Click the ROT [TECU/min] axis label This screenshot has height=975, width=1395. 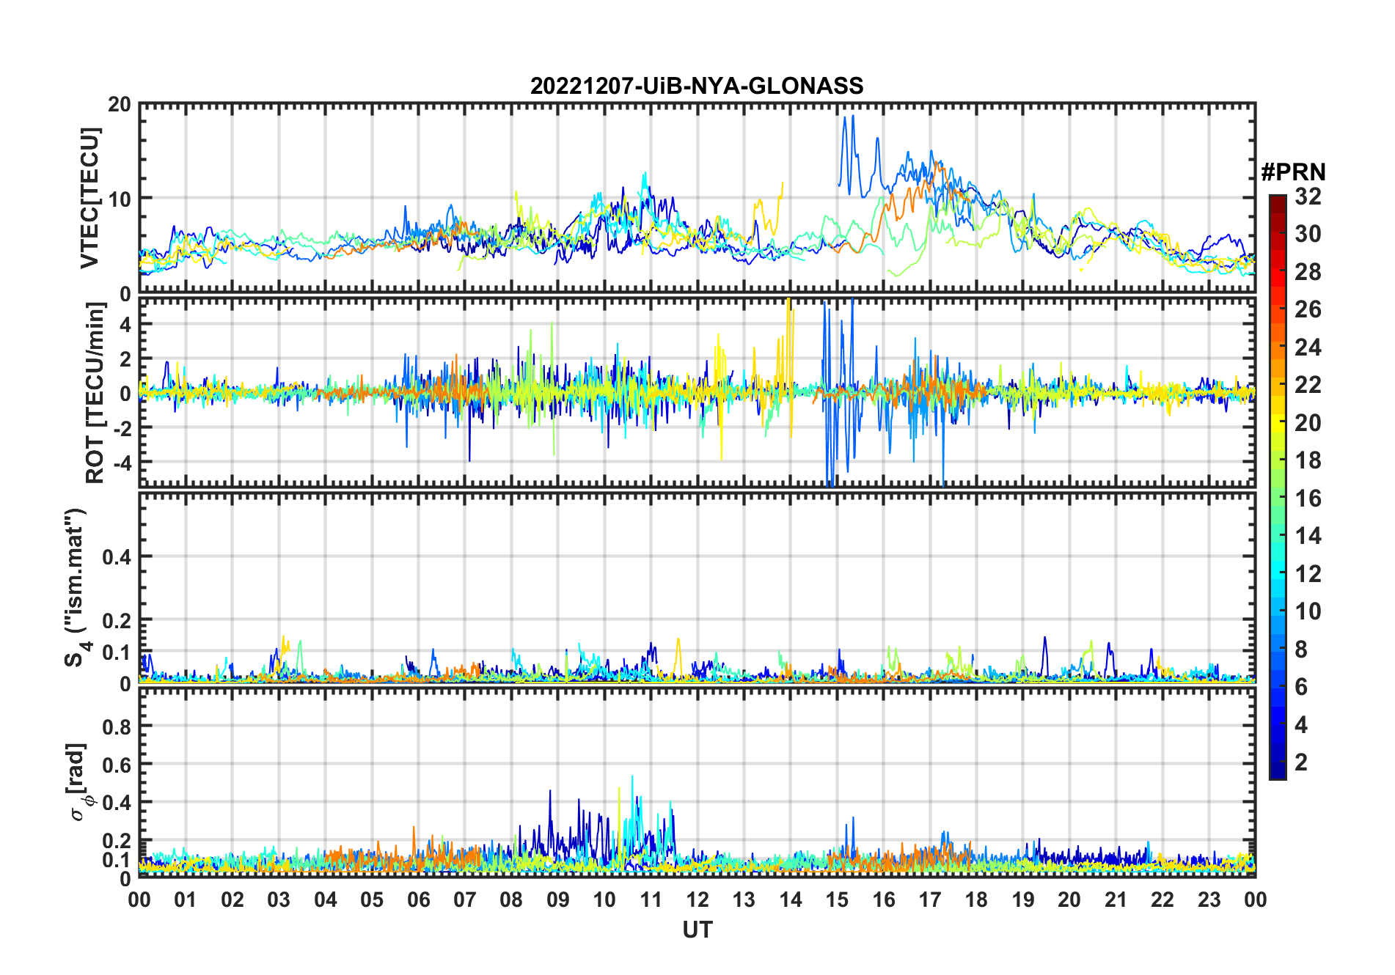point(95,393)
